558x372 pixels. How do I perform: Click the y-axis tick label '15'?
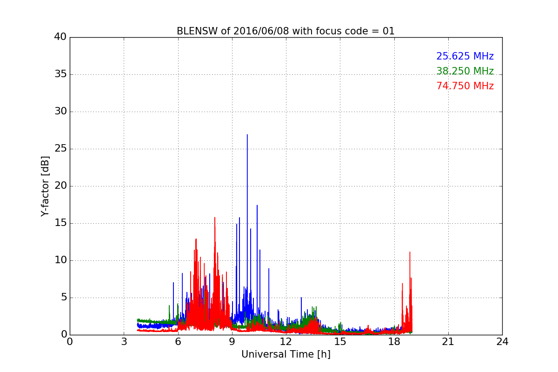pyautogui.click(x=60, y=223)
